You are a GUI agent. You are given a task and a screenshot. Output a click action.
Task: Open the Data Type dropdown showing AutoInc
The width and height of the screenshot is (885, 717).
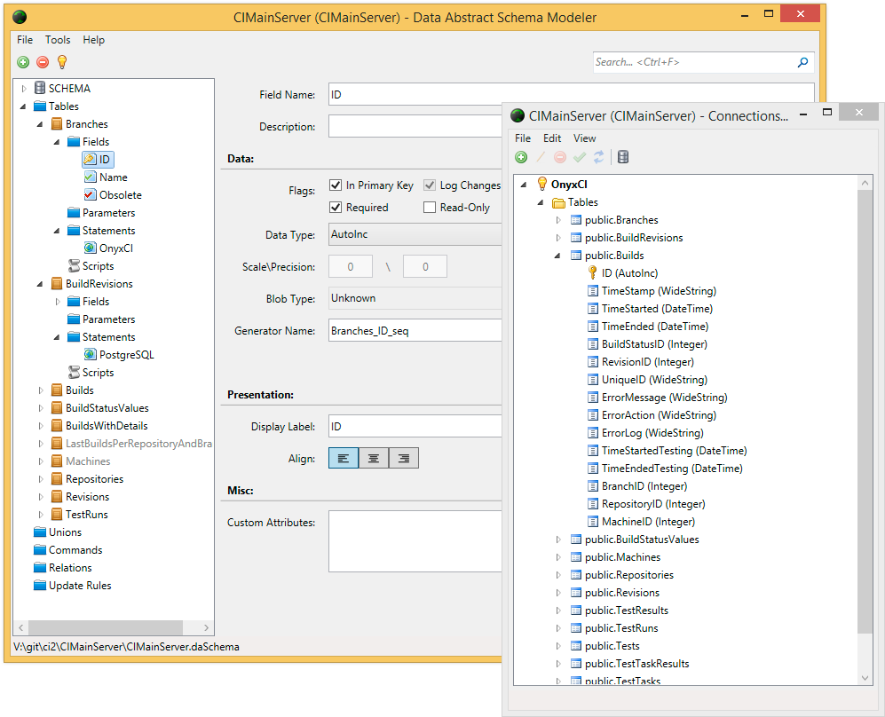pos(415,234)
